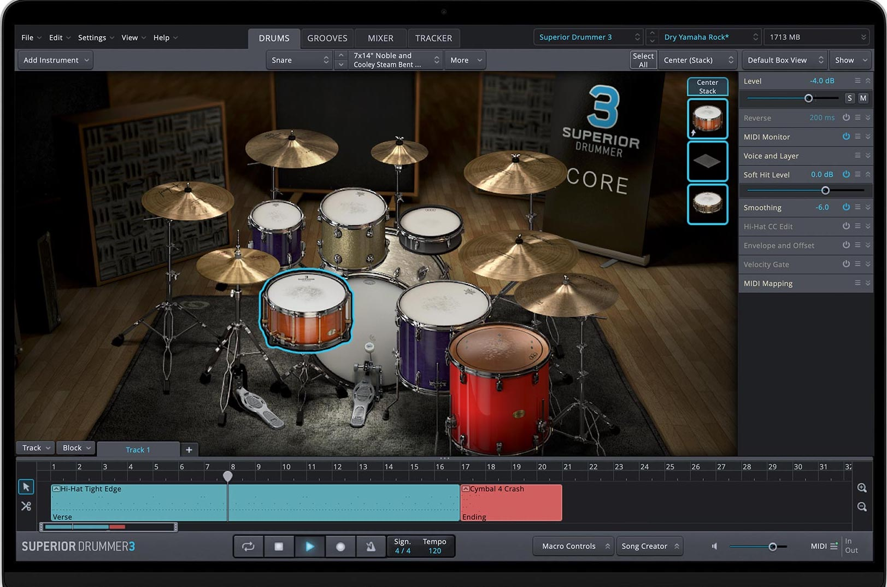The width and height of the screenshot is (887, 587).
Task: Select the scissors cut tool
Action: click(x=26, y=506)
